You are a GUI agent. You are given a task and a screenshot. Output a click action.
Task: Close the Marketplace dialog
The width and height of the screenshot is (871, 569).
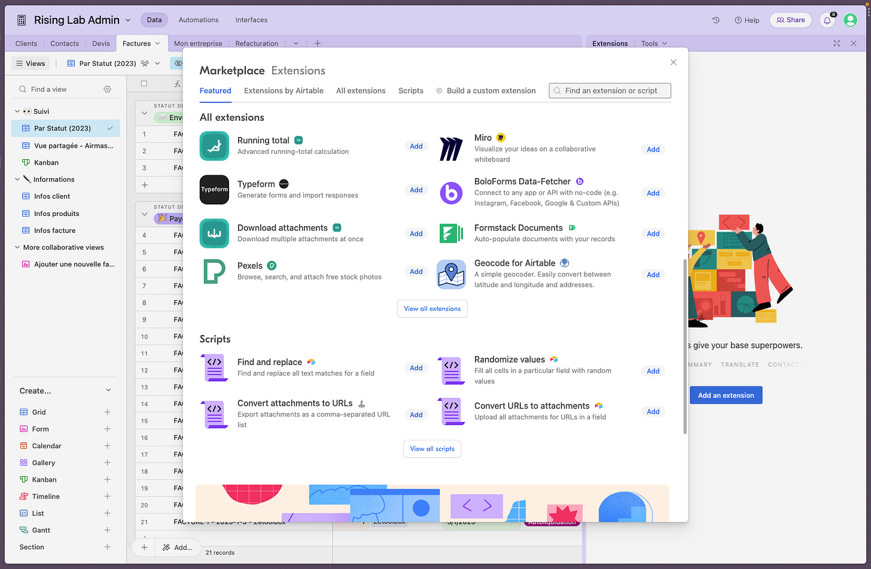click(x=673, y=62)
